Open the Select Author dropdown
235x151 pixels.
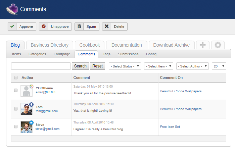pyautogui.click(x=192, y=66)
